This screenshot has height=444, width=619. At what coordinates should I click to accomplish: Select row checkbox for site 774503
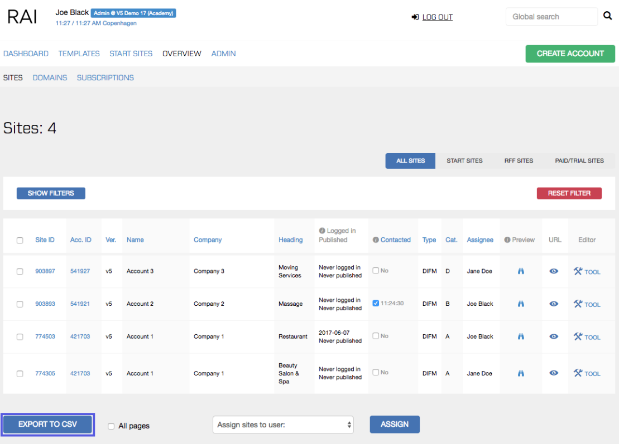pos(20,337)
